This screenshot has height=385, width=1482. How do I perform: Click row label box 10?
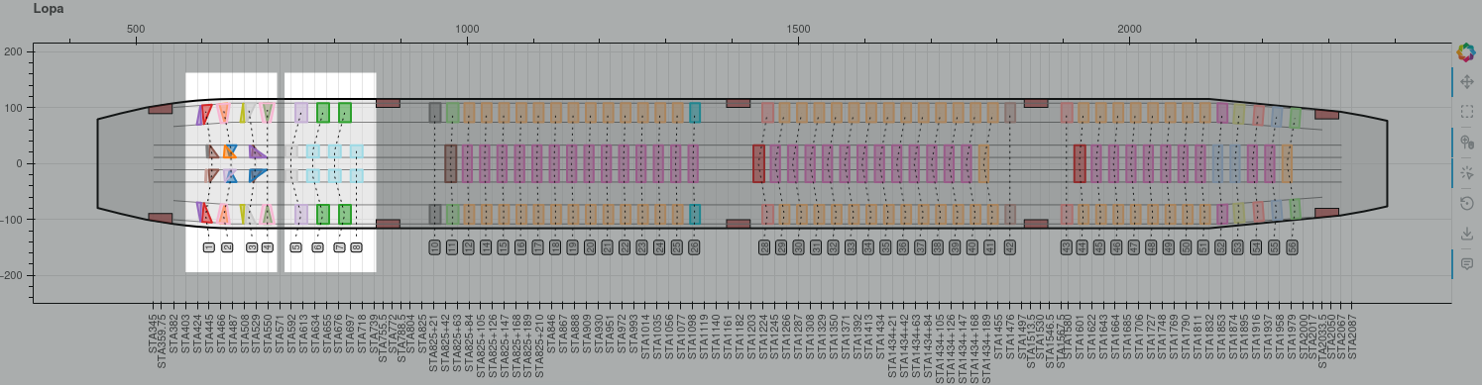pos(434,247)
